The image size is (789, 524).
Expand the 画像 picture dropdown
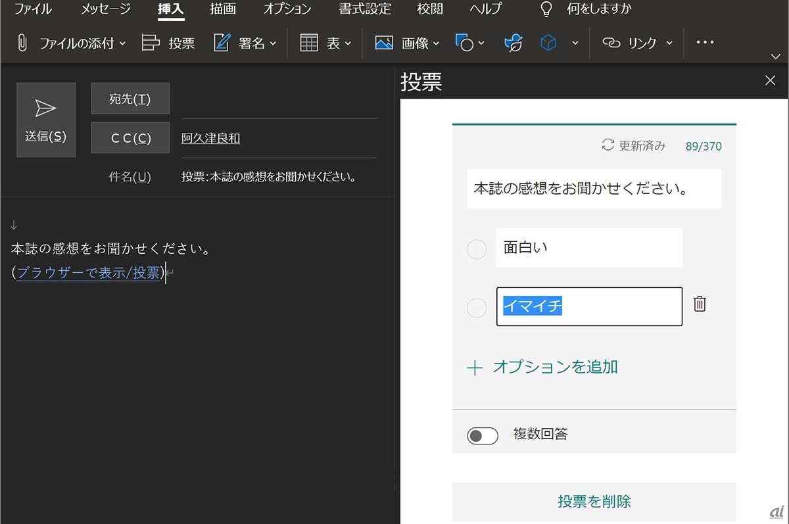click(x=437, y=43)
